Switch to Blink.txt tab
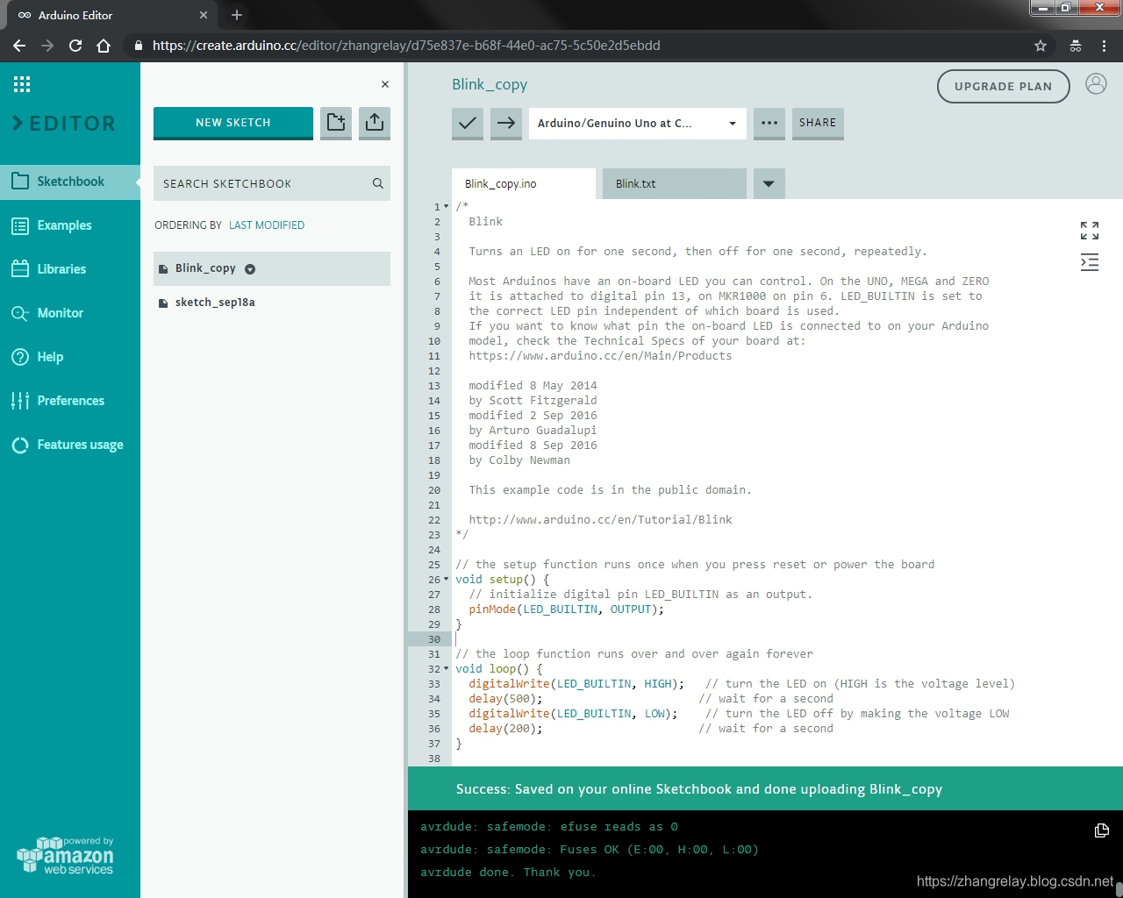This screenshot has width=1123, height=898. (674, 184)
